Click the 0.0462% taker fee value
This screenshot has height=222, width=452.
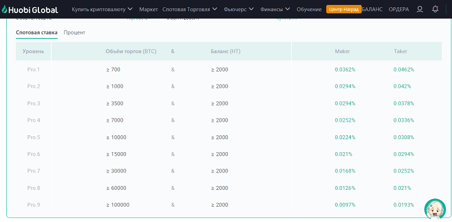pyautogui.click(x=404, y=70)
